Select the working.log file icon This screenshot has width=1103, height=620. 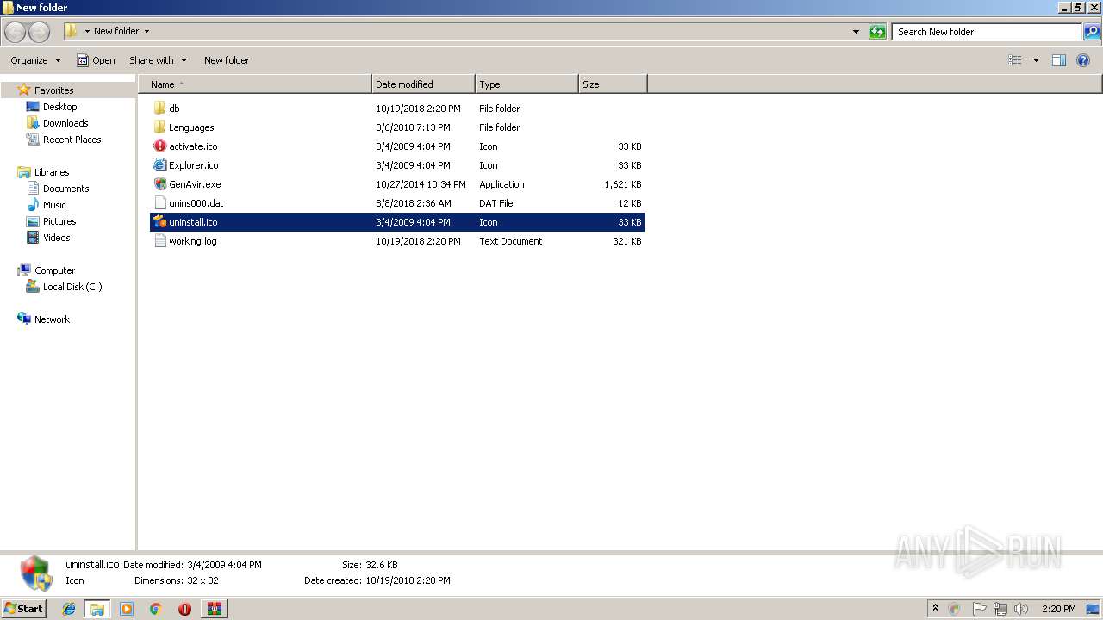(x=159, y=241)
